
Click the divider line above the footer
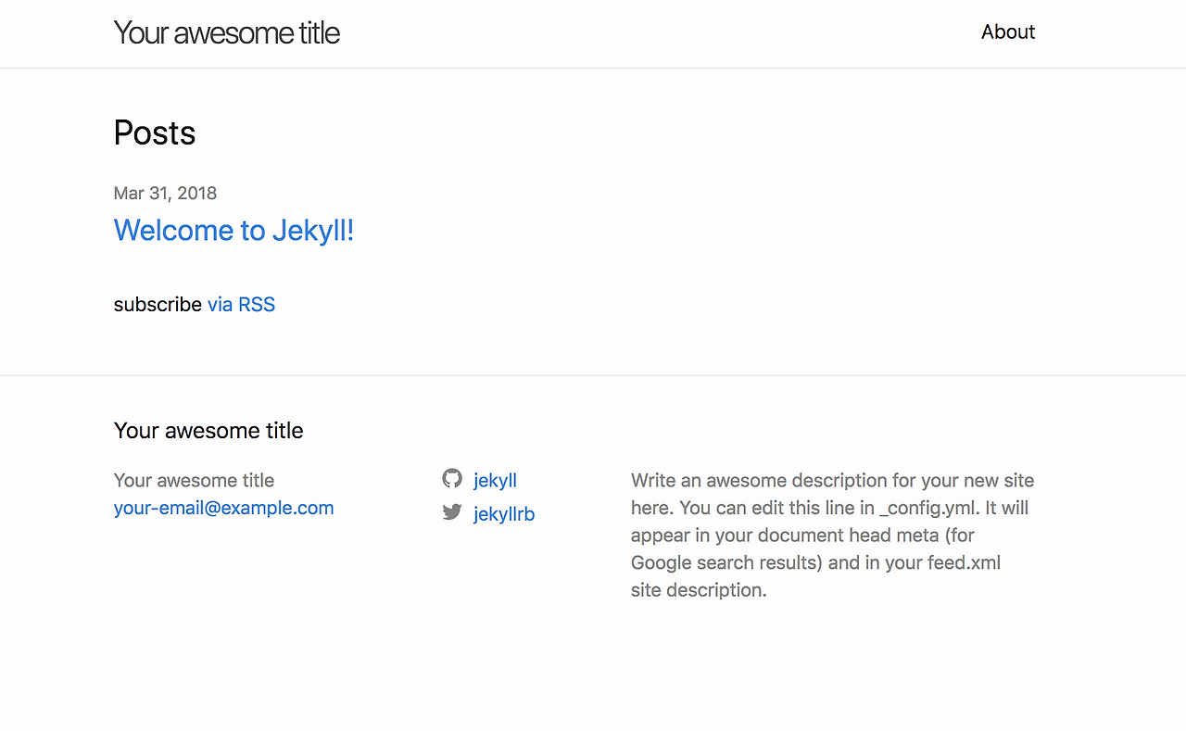coord(593,375)
